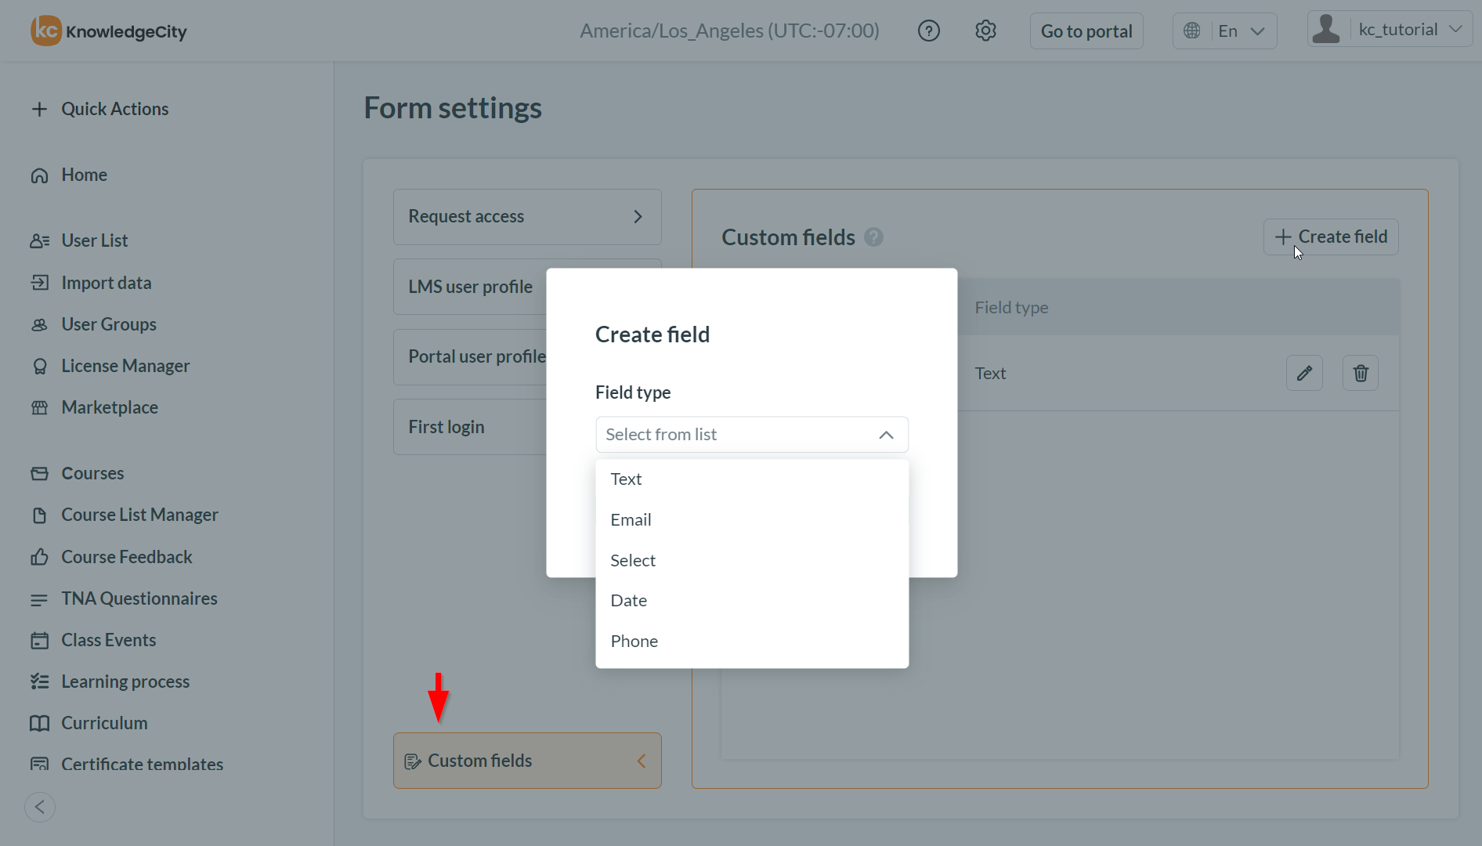
Task: Click the trash delete icon in field row
Action: pyautogui.click(x=1361, y=374)
